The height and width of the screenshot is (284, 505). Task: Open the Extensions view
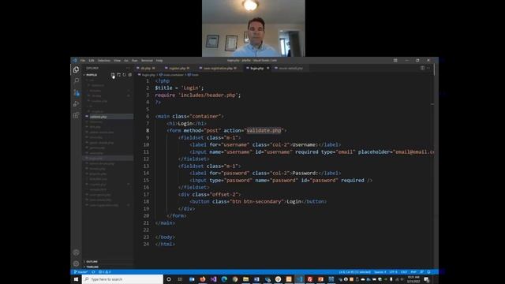pos(76,116)
